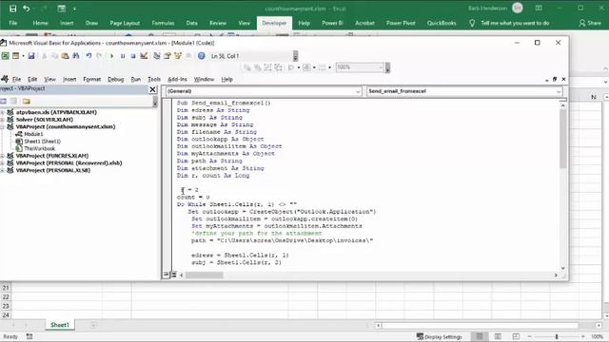
Task: Open the Add-Ins menu in VBA editor
Action: point(177,80)
